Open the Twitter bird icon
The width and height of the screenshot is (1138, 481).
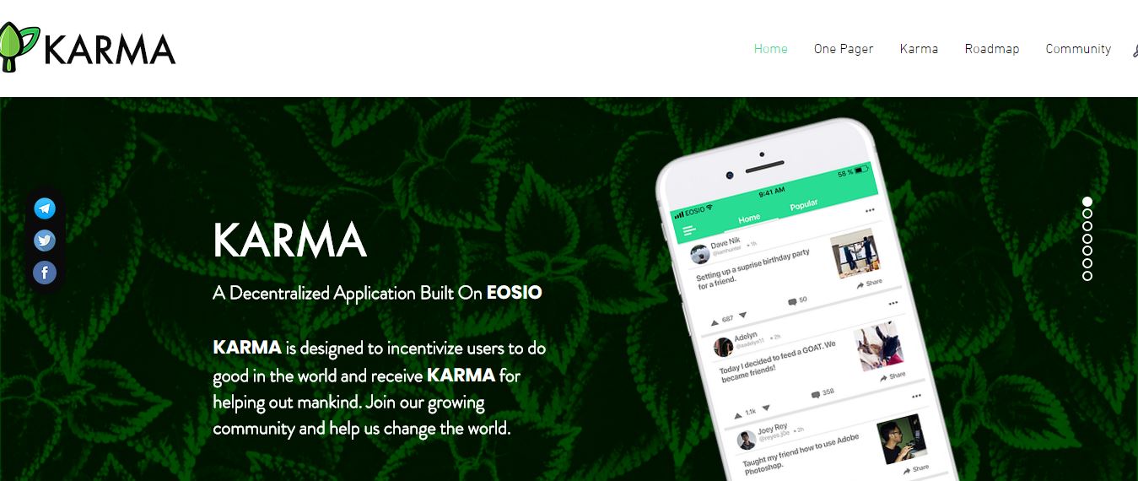click(x=45, y=240)
